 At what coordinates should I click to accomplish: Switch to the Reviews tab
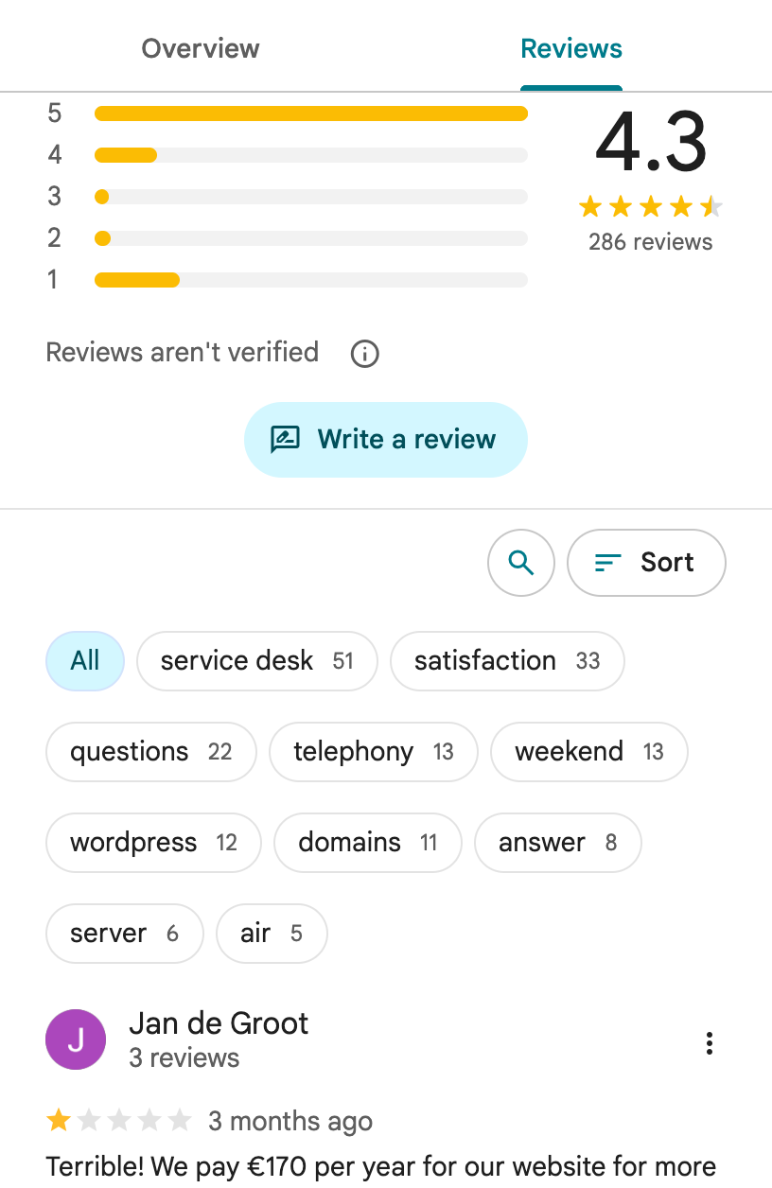pyautogui.click(x=570, y=48)
